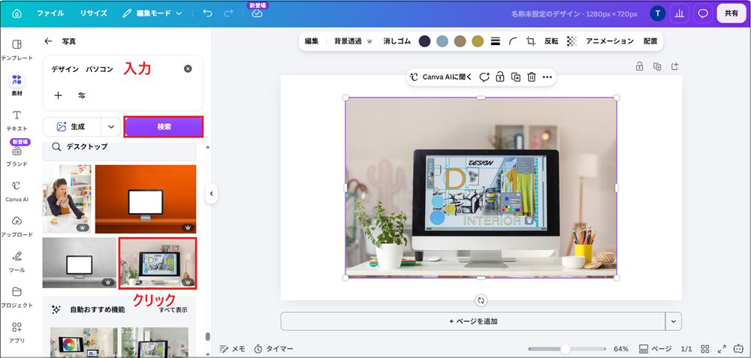751x358 pixels.
Task: Click Canva AIに聞く button
Action: (x=441, y=77)
